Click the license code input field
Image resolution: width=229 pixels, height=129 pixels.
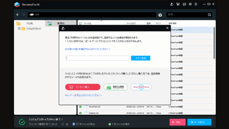pos(97,58)
